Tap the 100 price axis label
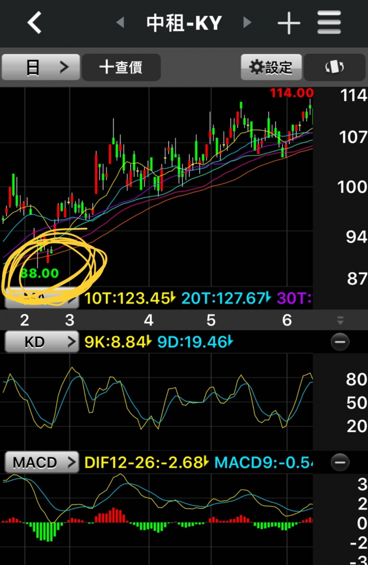The width and height of the screenshot is (368, 565). [x=353, y=187]
